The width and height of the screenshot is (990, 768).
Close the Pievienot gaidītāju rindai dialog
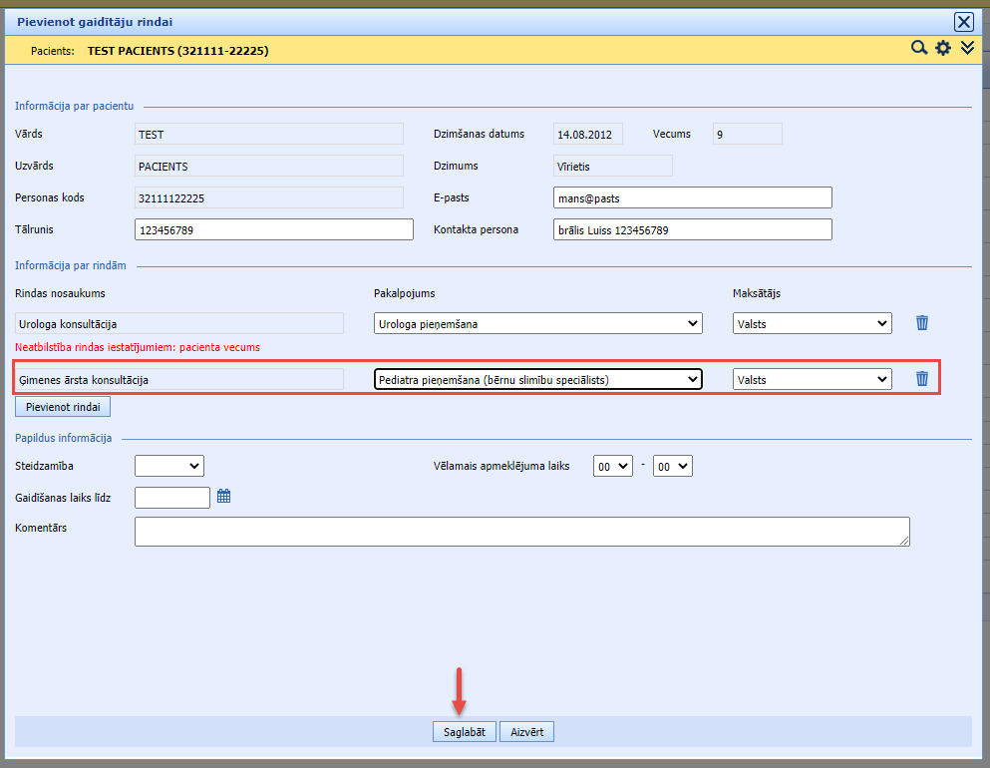963,21
